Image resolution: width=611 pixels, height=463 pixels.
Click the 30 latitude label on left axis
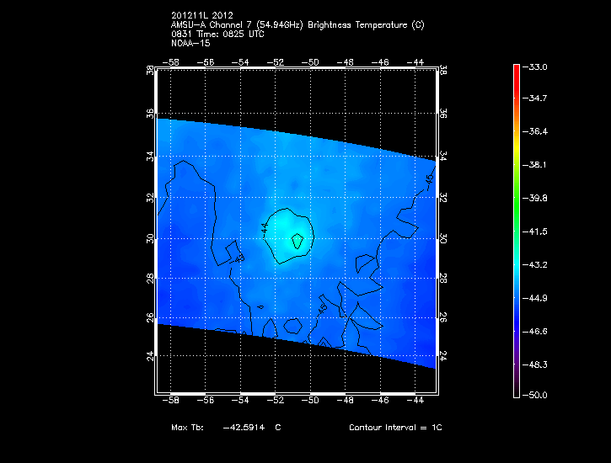click(151, 238)
